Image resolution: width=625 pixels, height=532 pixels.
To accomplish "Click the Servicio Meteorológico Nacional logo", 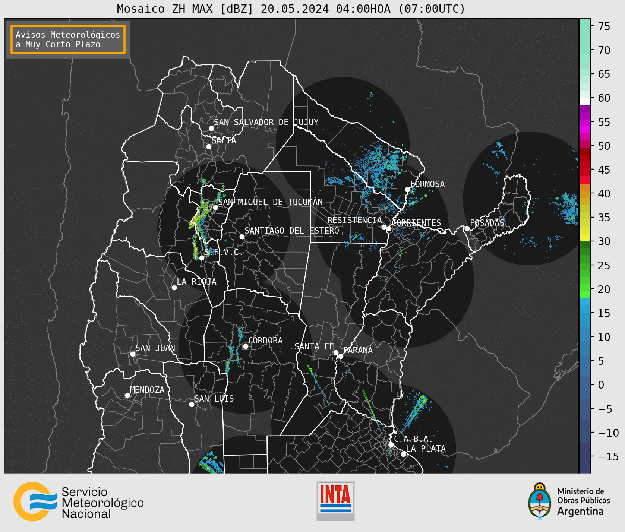I will [79, 502].
